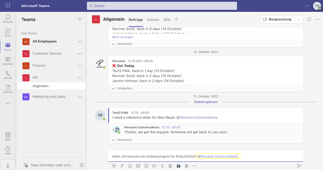Open the poll chart icon in compose toolbar

point(179,166)
